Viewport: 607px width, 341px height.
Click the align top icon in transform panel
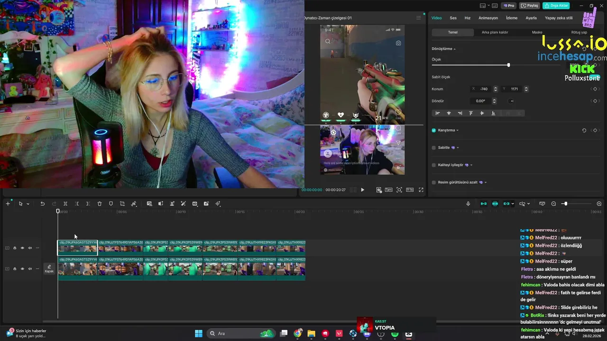(x=471, y=113)
